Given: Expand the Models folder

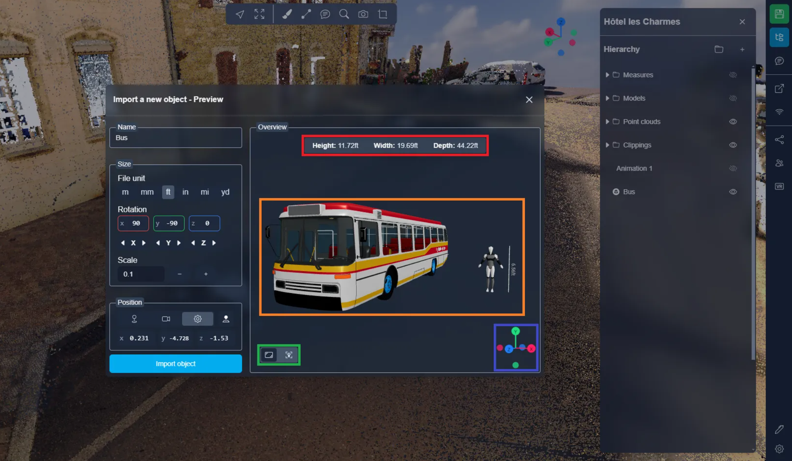Looking at the screenshot, I should (x=607, y=98).
